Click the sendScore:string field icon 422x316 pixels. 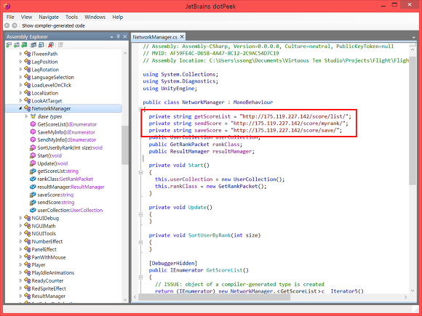[x=33, y=203]
